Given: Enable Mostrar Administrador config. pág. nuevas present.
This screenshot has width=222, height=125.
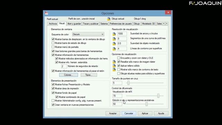Looking at the screenshot, I should pyautogui.click(x=53, y=101).
